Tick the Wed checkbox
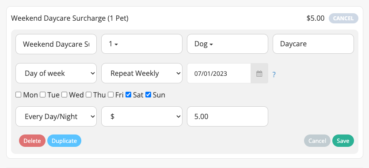 [64, 95]
